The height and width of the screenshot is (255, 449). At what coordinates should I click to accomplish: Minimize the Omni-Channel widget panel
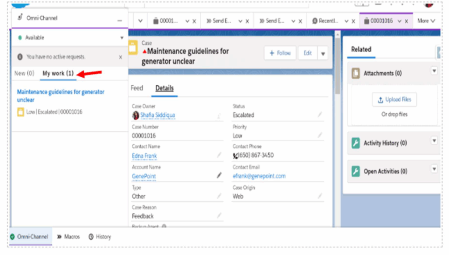coord(120,20)
